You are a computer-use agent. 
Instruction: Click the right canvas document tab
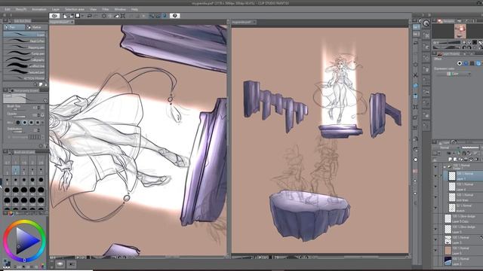click(x=244, y=22)
